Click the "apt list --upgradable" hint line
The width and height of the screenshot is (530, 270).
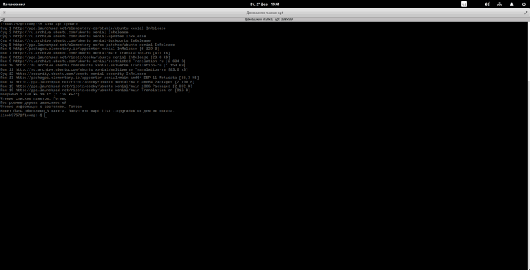pos(87,110)
